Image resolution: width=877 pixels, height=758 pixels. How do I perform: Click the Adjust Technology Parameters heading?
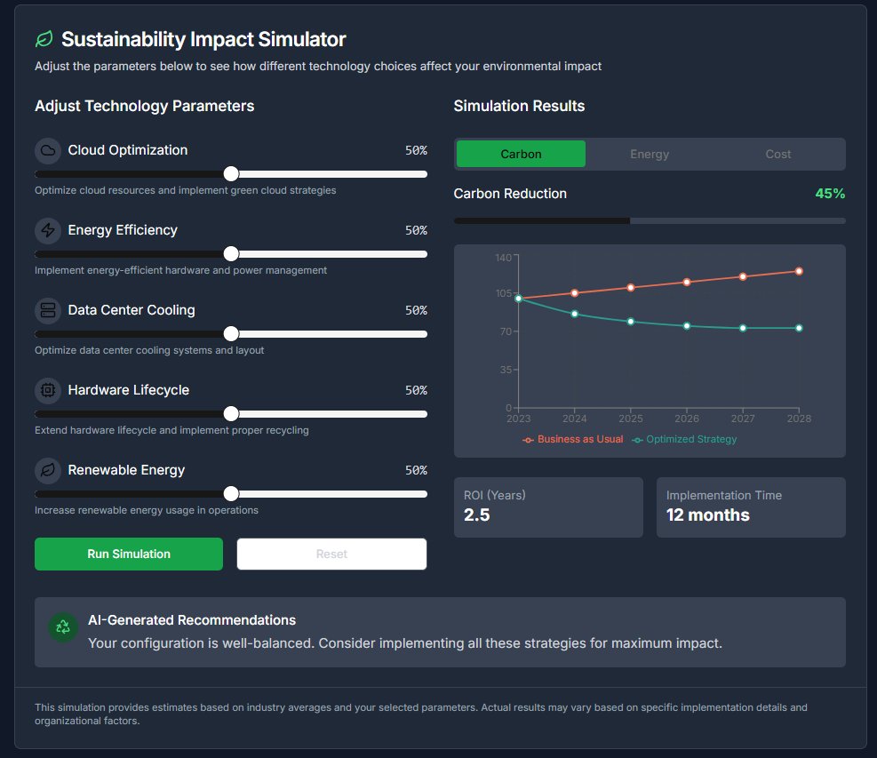(144, 107)
